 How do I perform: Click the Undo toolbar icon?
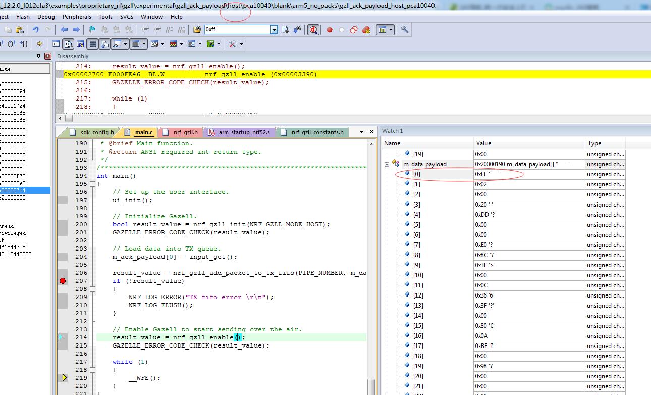[x=35, y=30]
